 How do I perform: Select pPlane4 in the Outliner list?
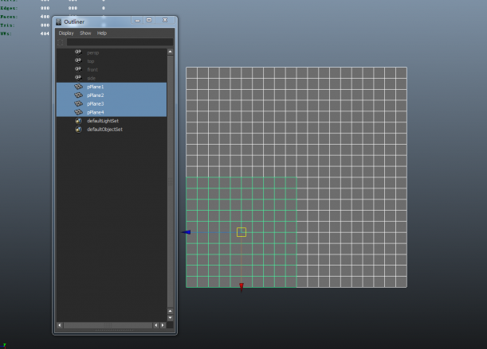tap(112, 112)
